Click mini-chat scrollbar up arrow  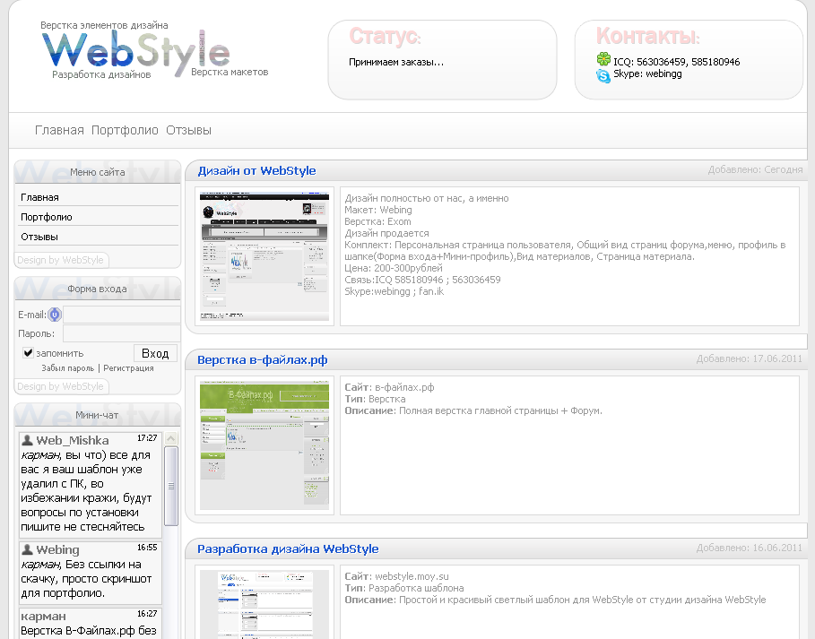pyautogui.click(x=171, y=439)
